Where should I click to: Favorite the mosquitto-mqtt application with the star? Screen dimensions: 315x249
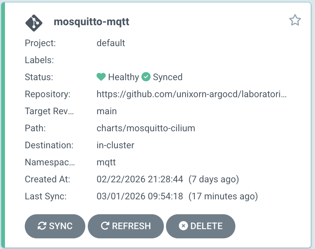tap(295, 21)
